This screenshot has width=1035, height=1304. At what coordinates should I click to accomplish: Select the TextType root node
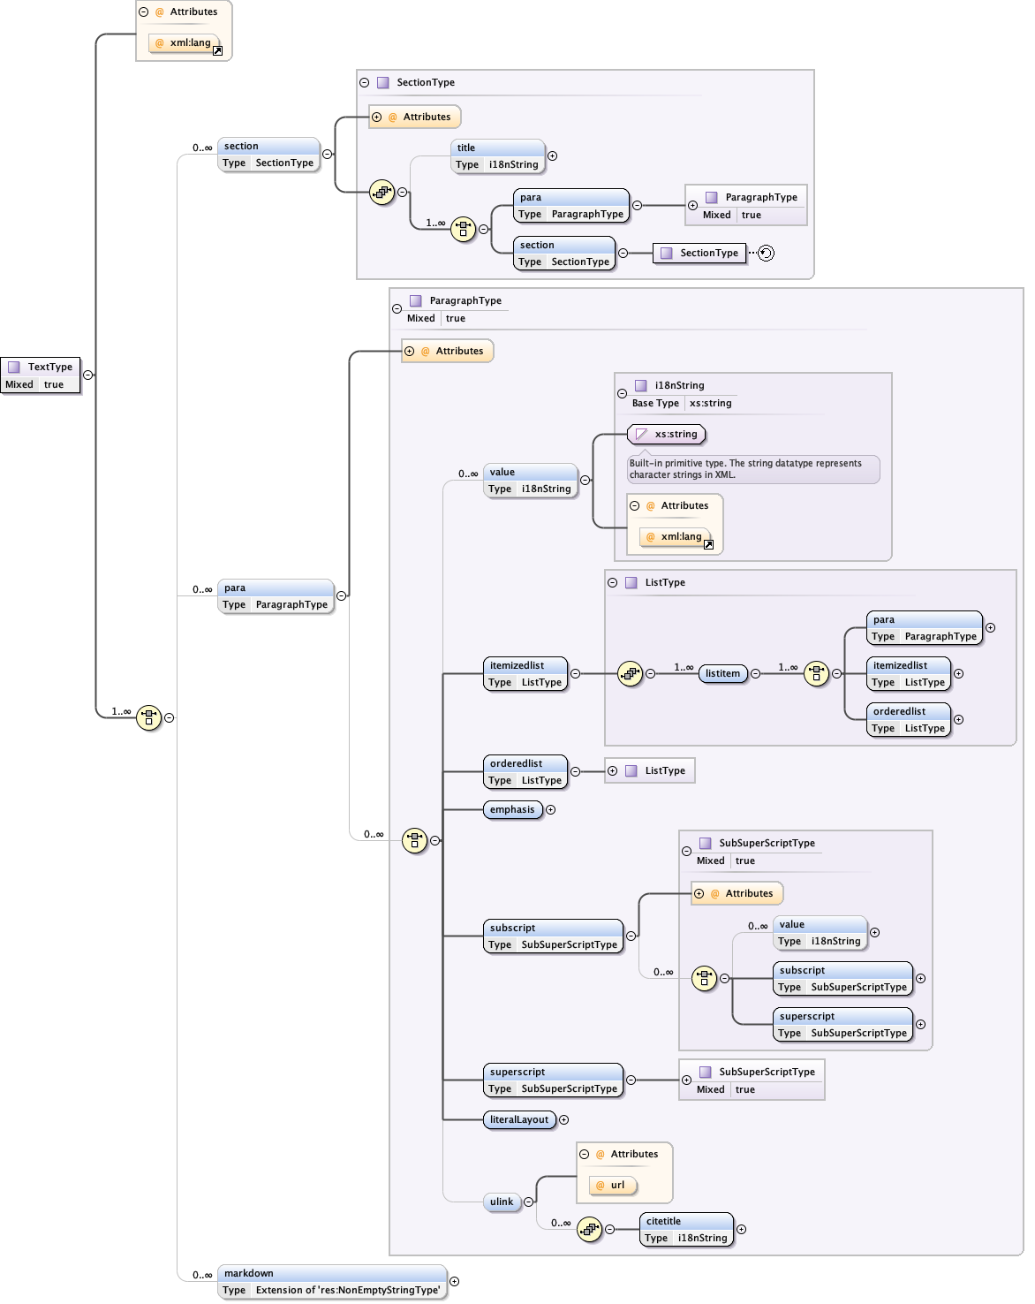click(x=41, y=375)
